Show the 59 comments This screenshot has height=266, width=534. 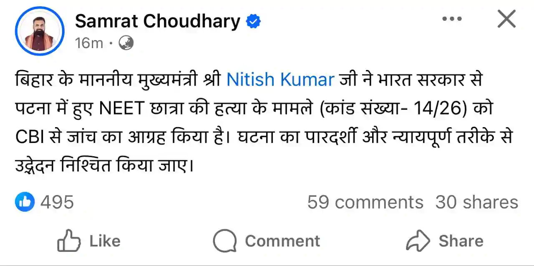pos(365,203)
